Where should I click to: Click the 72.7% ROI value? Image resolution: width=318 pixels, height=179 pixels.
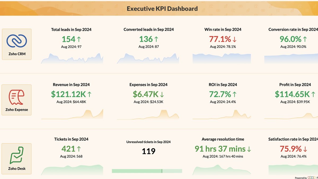pyautogui.click(x=220, y=94)
